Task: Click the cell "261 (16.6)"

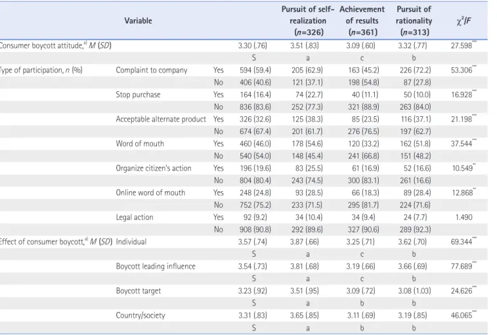Action: click(415, 180)
